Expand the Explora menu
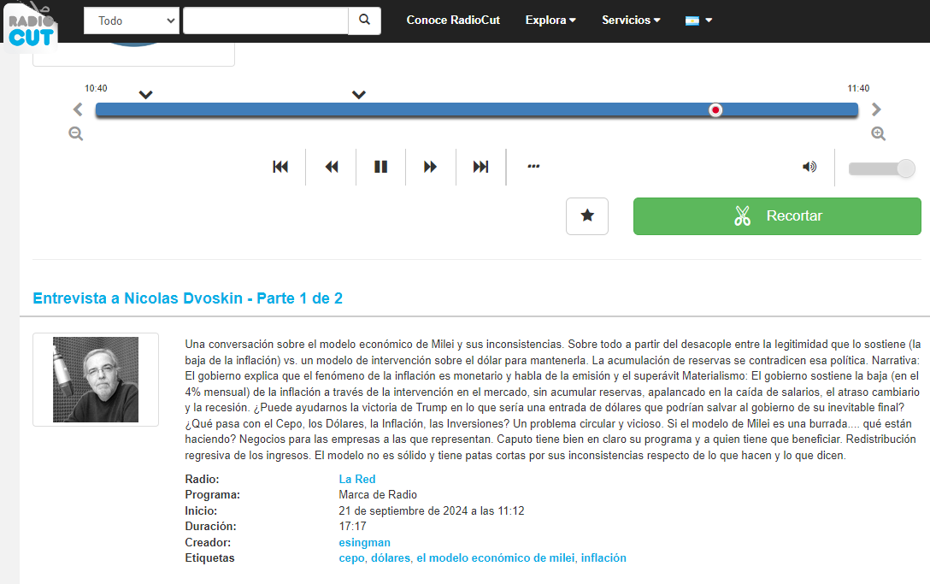 550,21
